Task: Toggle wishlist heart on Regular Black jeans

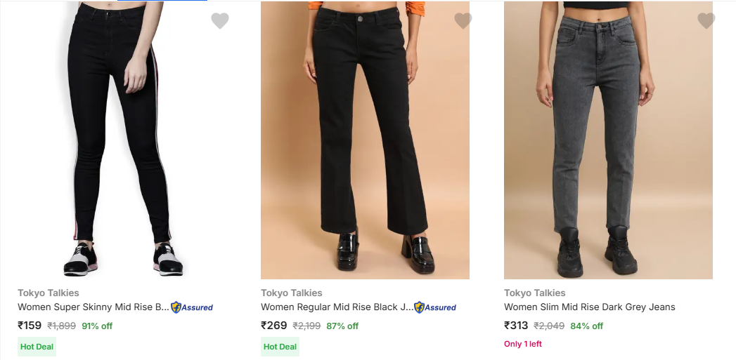Action: 463,21
